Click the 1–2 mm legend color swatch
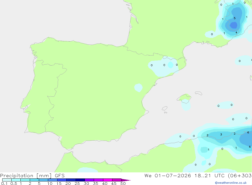 click(x=25, y=180)
